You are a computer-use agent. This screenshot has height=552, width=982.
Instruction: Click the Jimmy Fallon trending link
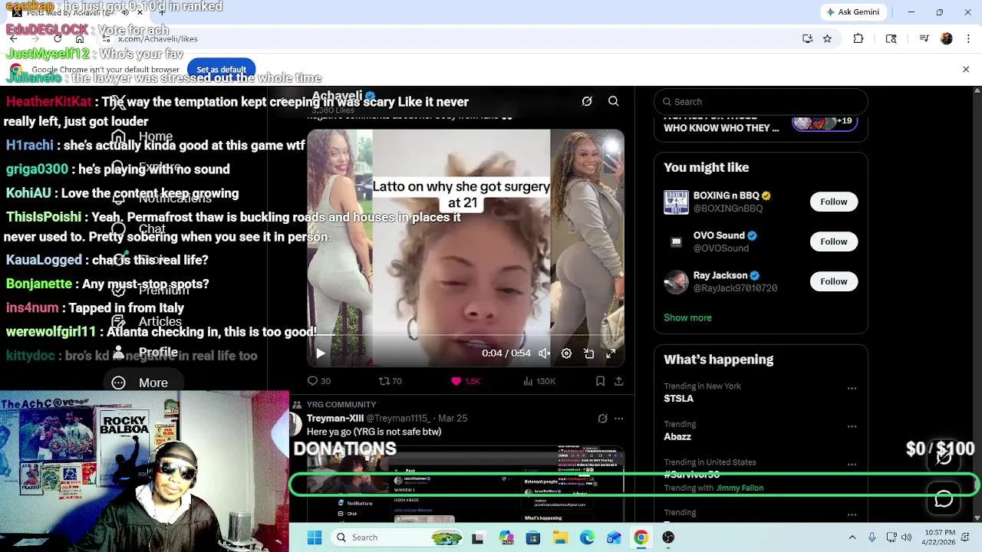click(740, 488)
